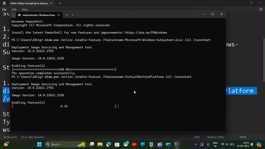Click the Windows Terminal taskbar icon
265x149 pixels.
[177, 144]
